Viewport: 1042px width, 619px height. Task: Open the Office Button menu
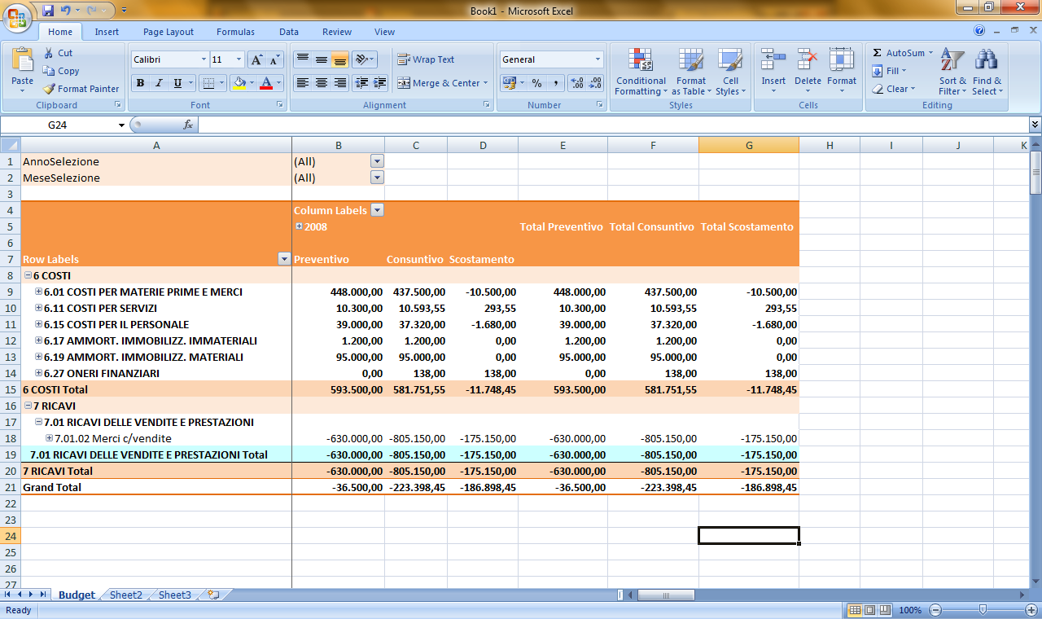[18, 16]
